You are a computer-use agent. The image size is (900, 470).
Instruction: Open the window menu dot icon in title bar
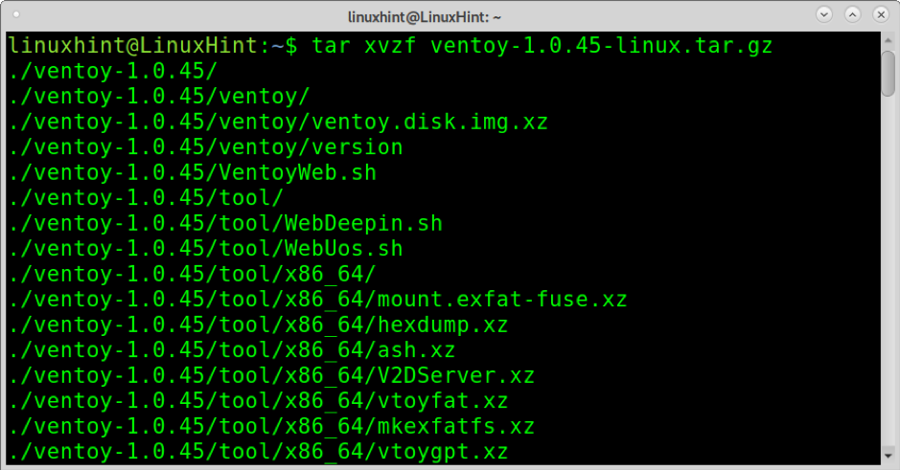pos(16,15)
